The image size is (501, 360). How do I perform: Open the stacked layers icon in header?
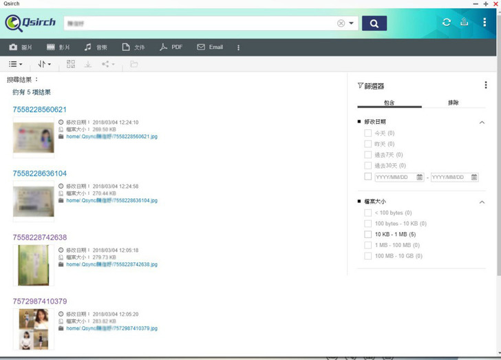click(x=465, y=22)
